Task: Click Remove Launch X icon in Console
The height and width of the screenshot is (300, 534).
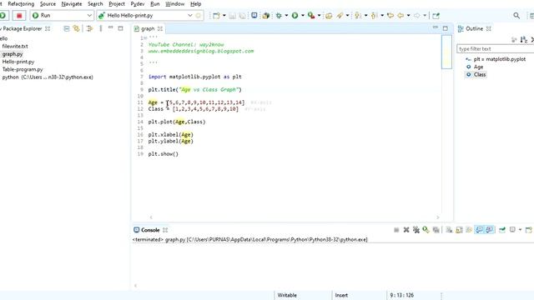Action: click(406, 230)
